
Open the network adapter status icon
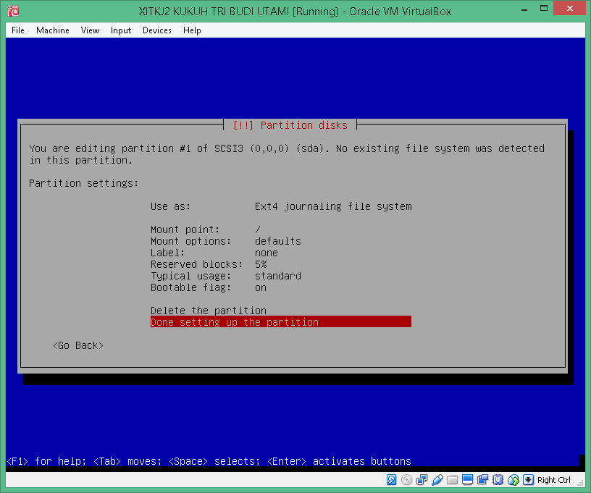422,479
